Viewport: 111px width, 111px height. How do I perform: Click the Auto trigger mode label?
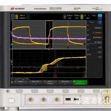click(88, 18)
